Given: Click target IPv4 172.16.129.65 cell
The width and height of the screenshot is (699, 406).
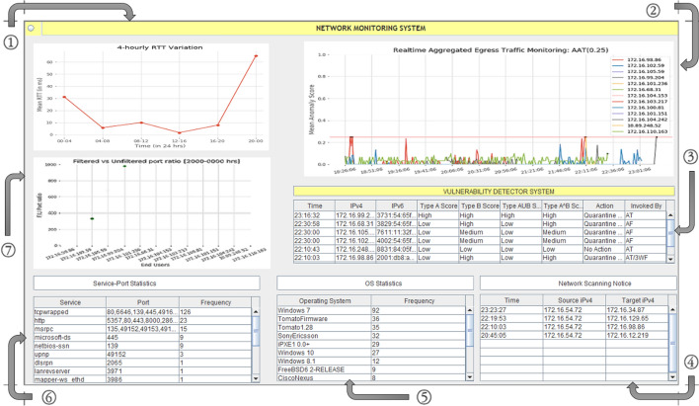Looking at the screenshot, I should [637, 318].
